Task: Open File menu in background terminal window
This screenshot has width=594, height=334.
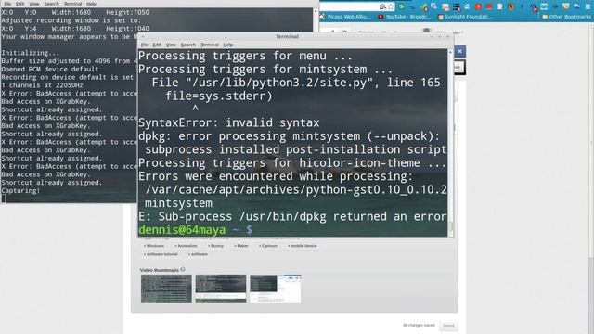Action: point(7,4)
